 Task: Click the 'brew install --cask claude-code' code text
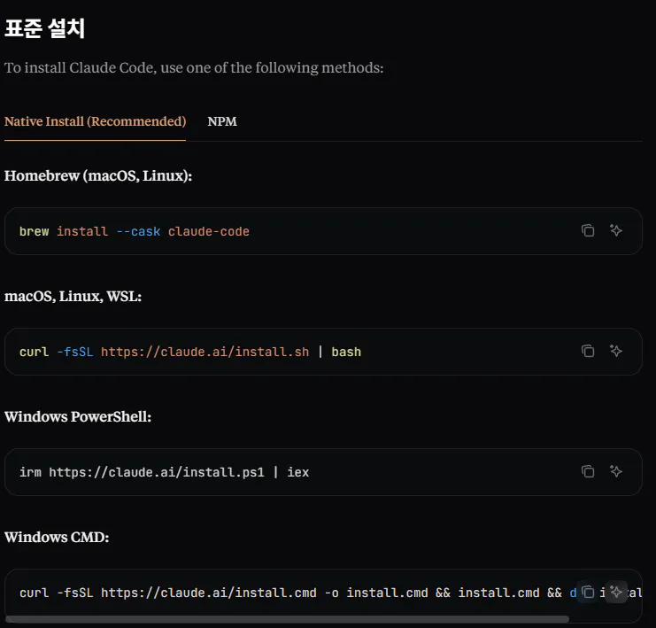(x=135, y=231)
